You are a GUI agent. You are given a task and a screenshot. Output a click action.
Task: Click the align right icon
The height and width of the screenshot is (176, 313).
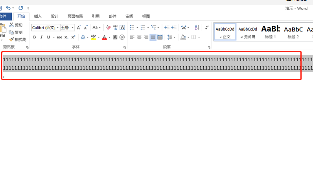(x=146, y=37)
